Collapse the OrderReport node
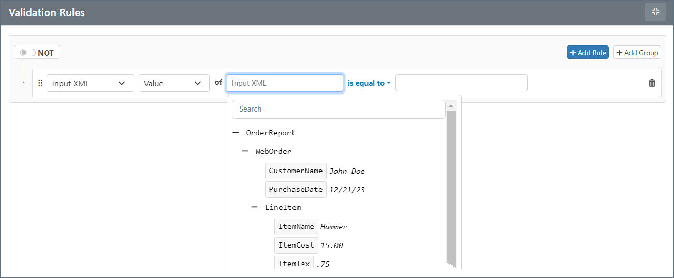The image size is (674, 278). click(x=236, y=133)
